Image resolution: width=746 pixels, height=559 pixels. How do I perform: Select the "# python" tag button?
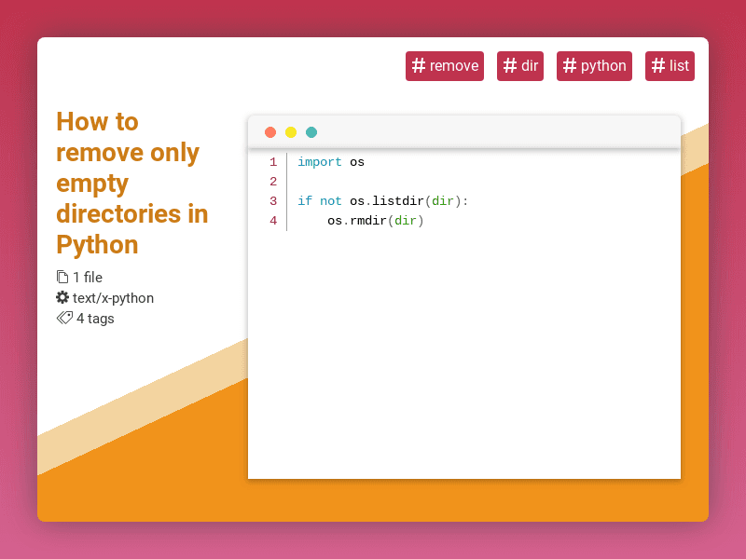(594, 66)
